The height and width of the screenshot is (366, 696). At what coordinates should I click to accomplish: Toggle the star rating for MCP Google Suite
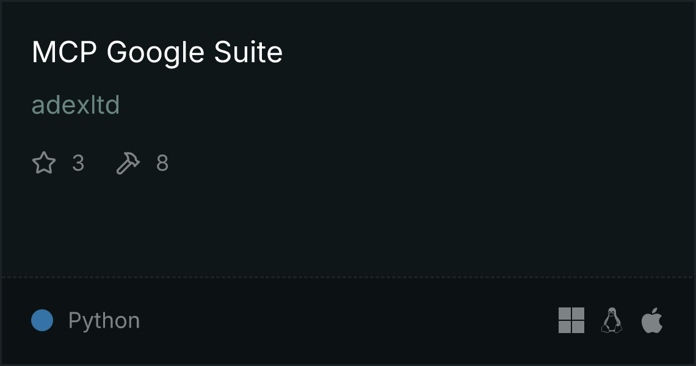pos(43,162)
